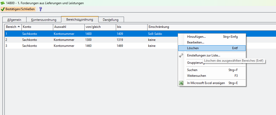
Task: Open help via the question mark icon
Action: pos(40,9)
